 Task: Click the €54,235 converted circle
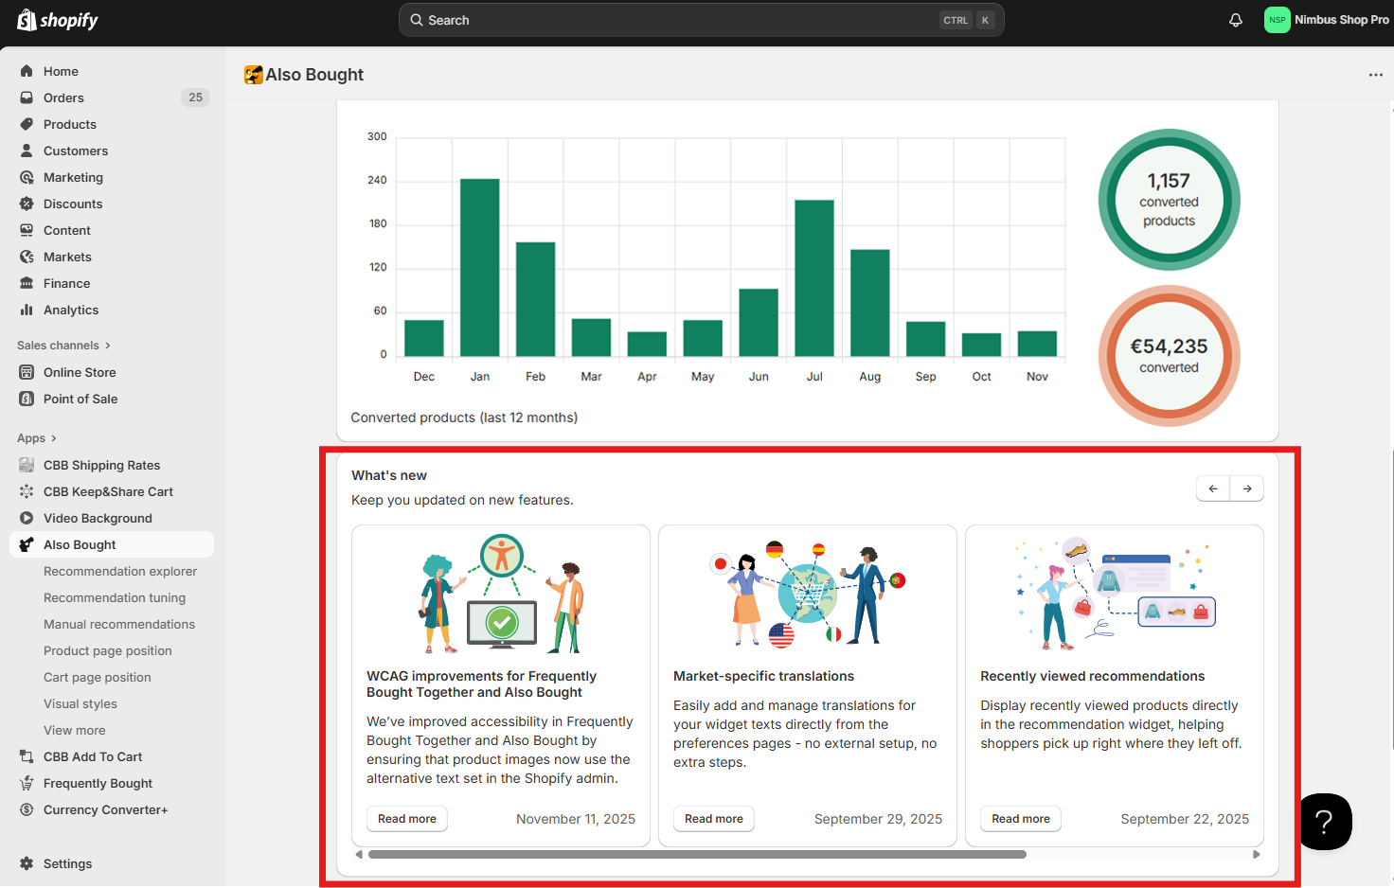[x=1169, y=356]
